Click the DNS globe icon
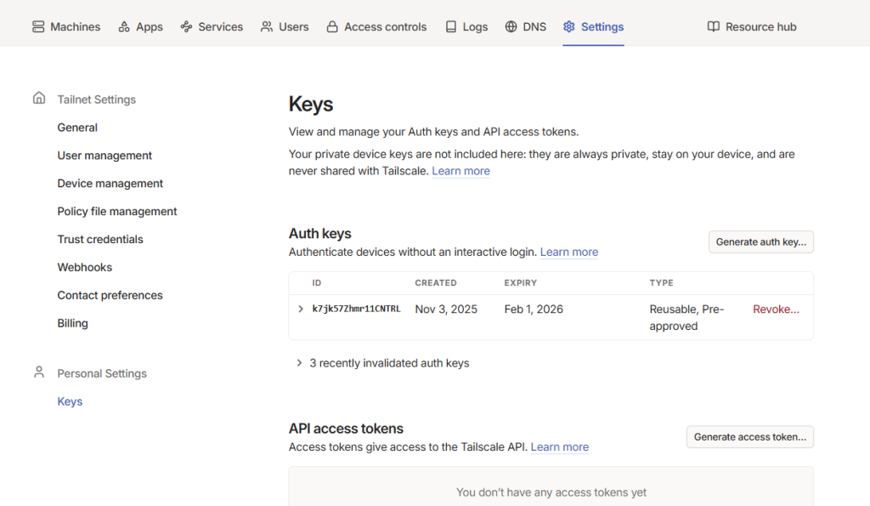Image resolution: width=870 pixels, height=506 pixels. coord(511,27)
